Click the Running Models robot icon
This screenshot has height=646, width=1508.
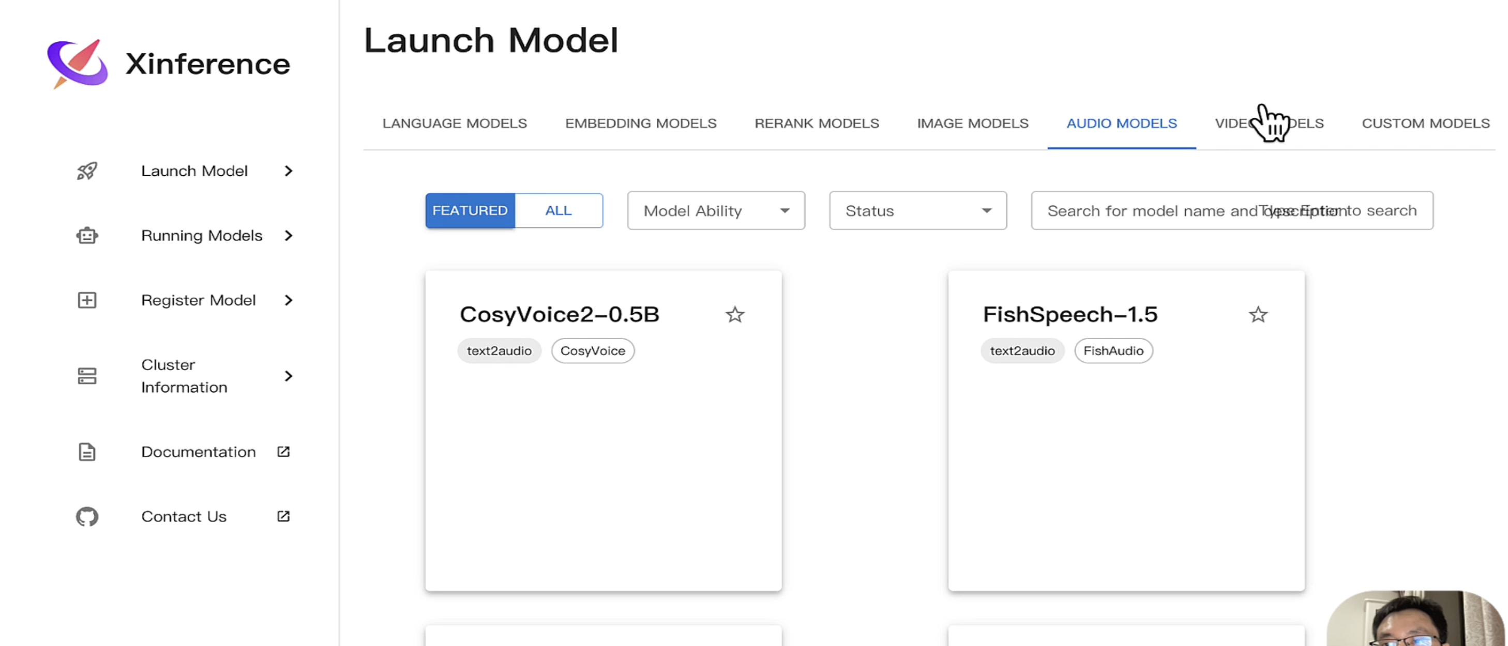pos(87,235)
